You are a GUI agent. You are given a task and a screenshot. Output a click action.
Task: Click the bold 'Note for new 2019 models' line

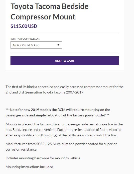(58, 110)
